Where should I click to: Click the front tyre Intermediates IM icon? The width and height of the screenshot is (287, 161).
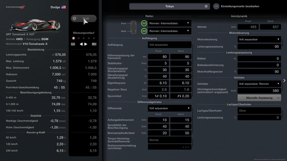tap(144, 23)
